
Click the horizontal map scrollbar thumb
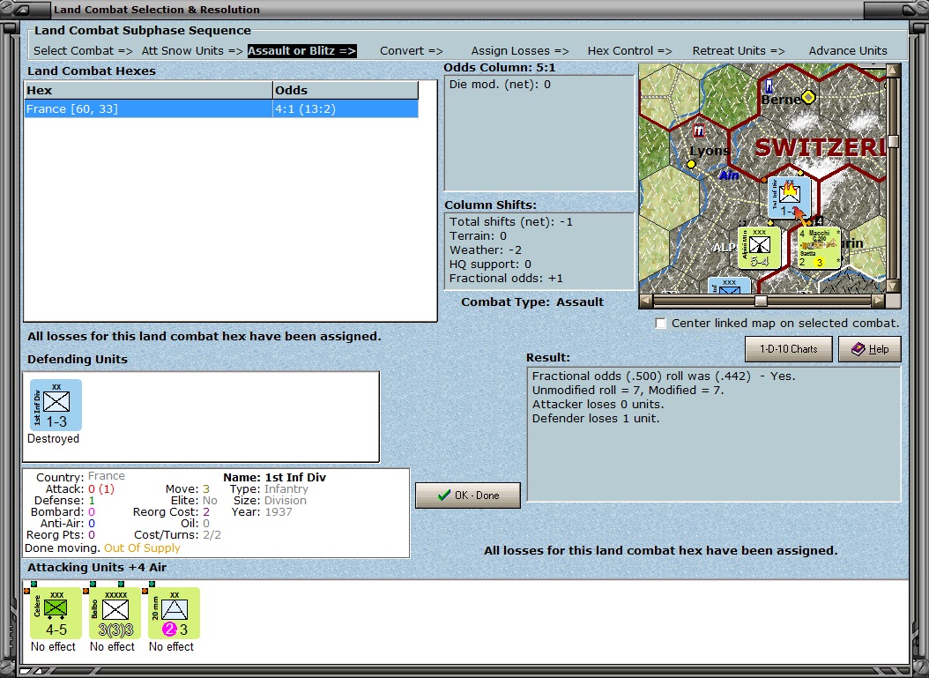click(x=761, y=301)
